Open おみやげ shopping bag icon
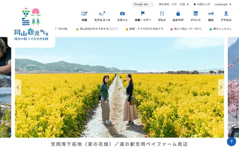This screenshot has height=149, width=239. (x=178, y=14)
